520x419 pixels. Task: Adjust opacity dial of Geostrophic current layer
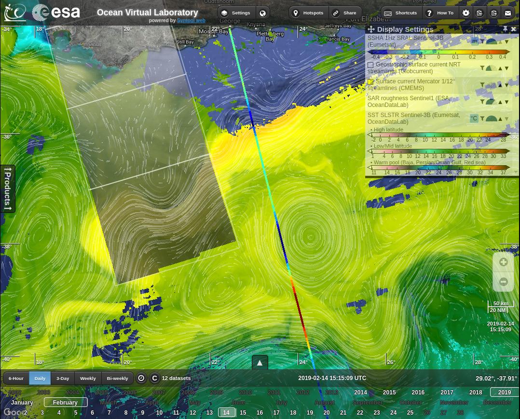[x=492, y=68]
